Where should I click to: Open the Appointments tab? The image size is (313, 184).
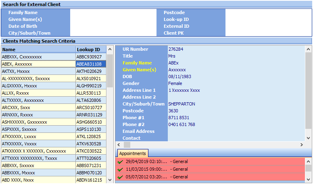(x=133, y=153)
